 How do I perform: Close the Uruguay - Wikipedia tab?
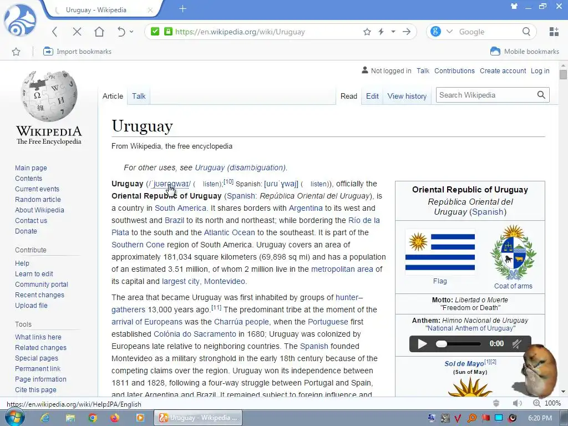(x=150, y=10)
